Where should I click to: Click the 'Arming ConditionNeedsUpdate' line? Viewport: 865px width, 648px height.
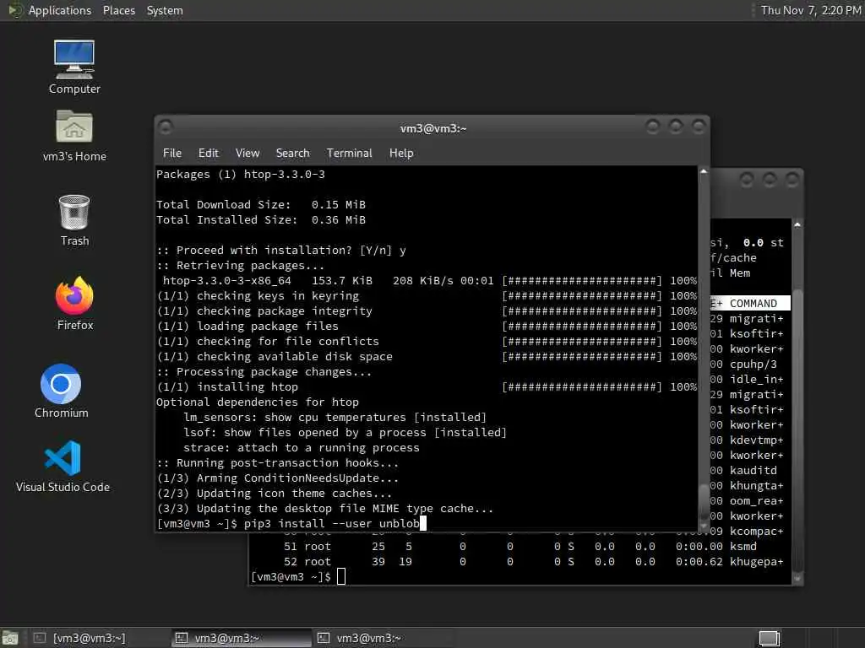pyautogui.click(x=277, y=478)
